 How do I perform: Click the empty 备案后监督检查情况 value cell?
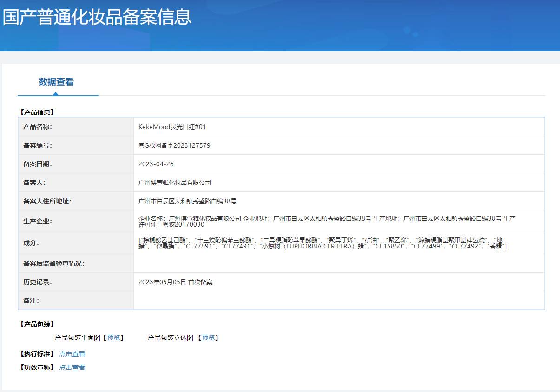click(338, 263)
